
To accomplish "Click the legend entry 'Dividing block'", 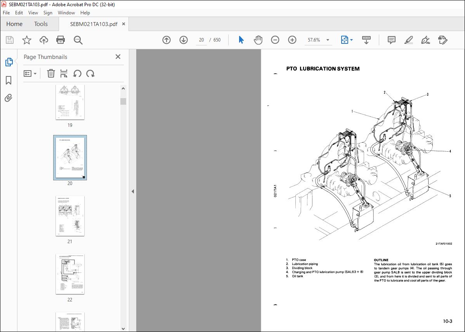I will [302, 268].
